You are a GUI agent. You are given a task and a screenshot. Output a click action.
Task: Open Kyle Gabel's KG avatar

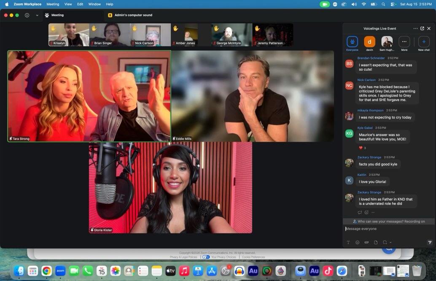click(x=349, y=133)
